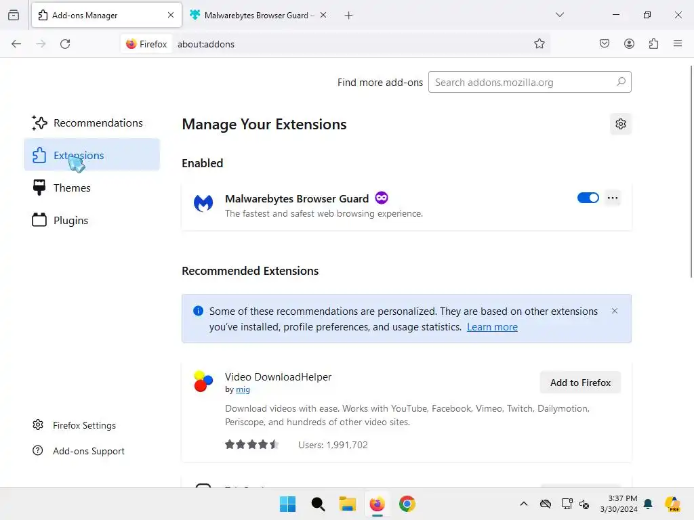
Task: Click the page vertical scrollbar
Action: pos(691,171)
